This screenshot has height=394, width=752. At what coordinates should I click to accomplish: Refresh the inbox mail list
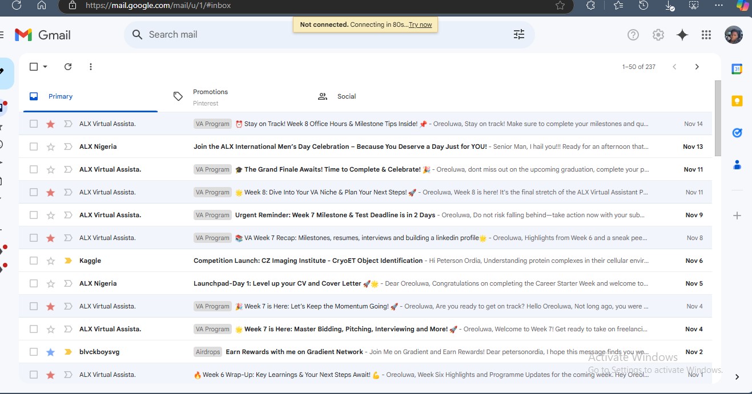pyautogui.click(x=68, y=67)
